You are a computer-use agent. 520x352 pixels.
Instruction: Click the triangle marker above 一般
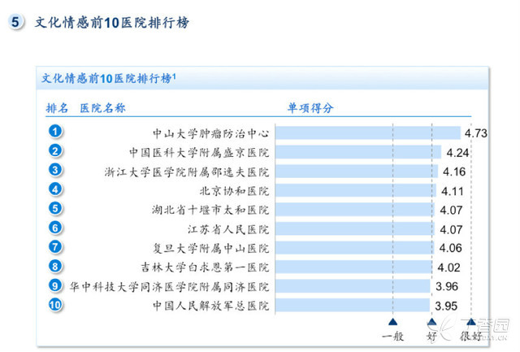[392, 322]
